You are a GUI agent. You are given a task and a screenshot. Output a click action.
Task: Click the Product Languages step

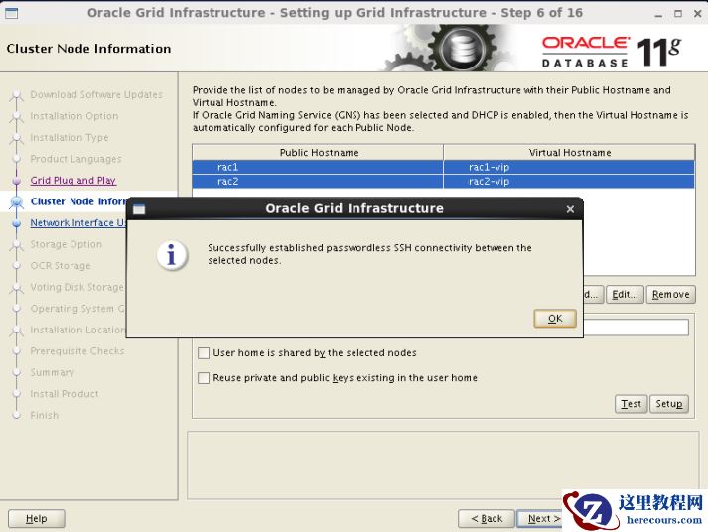point(75,159)
